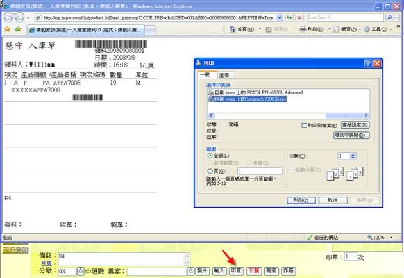Click the page range text input field
404x278 pixels.
coord(260,171)
